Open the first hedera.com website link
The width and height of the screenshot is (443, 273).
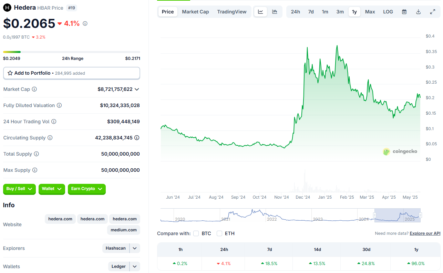click(60, 219)
